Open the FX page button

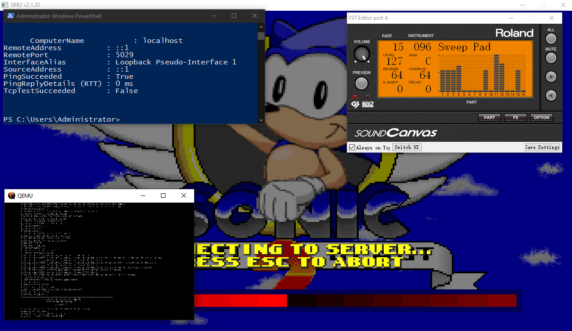(516, 118)
